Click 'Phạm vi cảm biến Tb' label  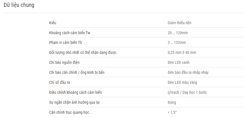coord(66,43)
